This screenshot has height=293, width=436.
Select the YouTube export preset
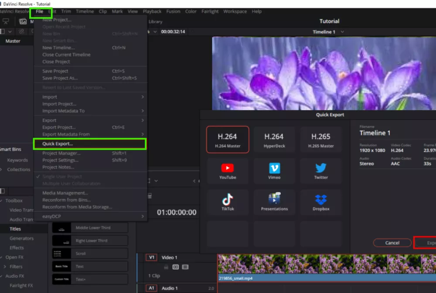tap(228, 171)
